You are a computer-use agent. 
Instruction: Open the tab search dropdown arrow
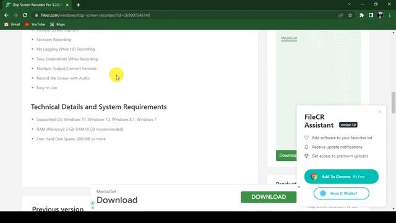pyautogui.click(x=349, y=4)
